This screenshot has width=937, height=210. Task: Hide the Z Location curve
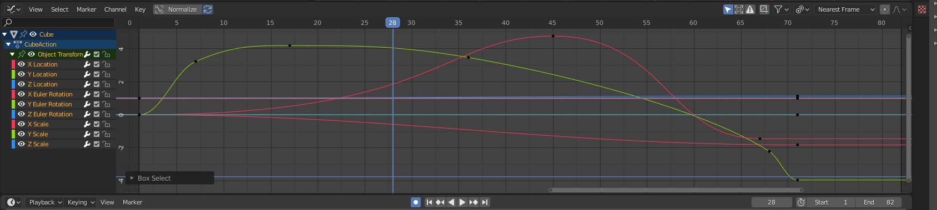point(22,84)
